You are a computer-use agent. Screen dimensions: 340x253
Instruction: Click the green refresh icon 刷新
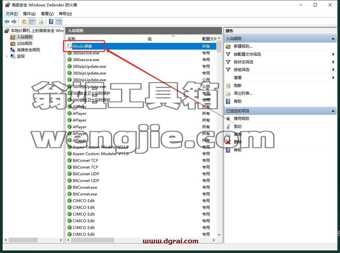pyautogui.click(x=228, y=86)
